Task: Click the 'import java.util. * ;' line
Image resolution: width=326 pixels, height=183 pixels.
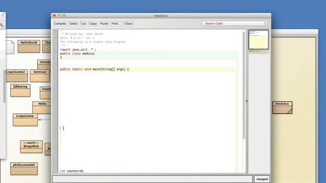Action: click(78, 50)
